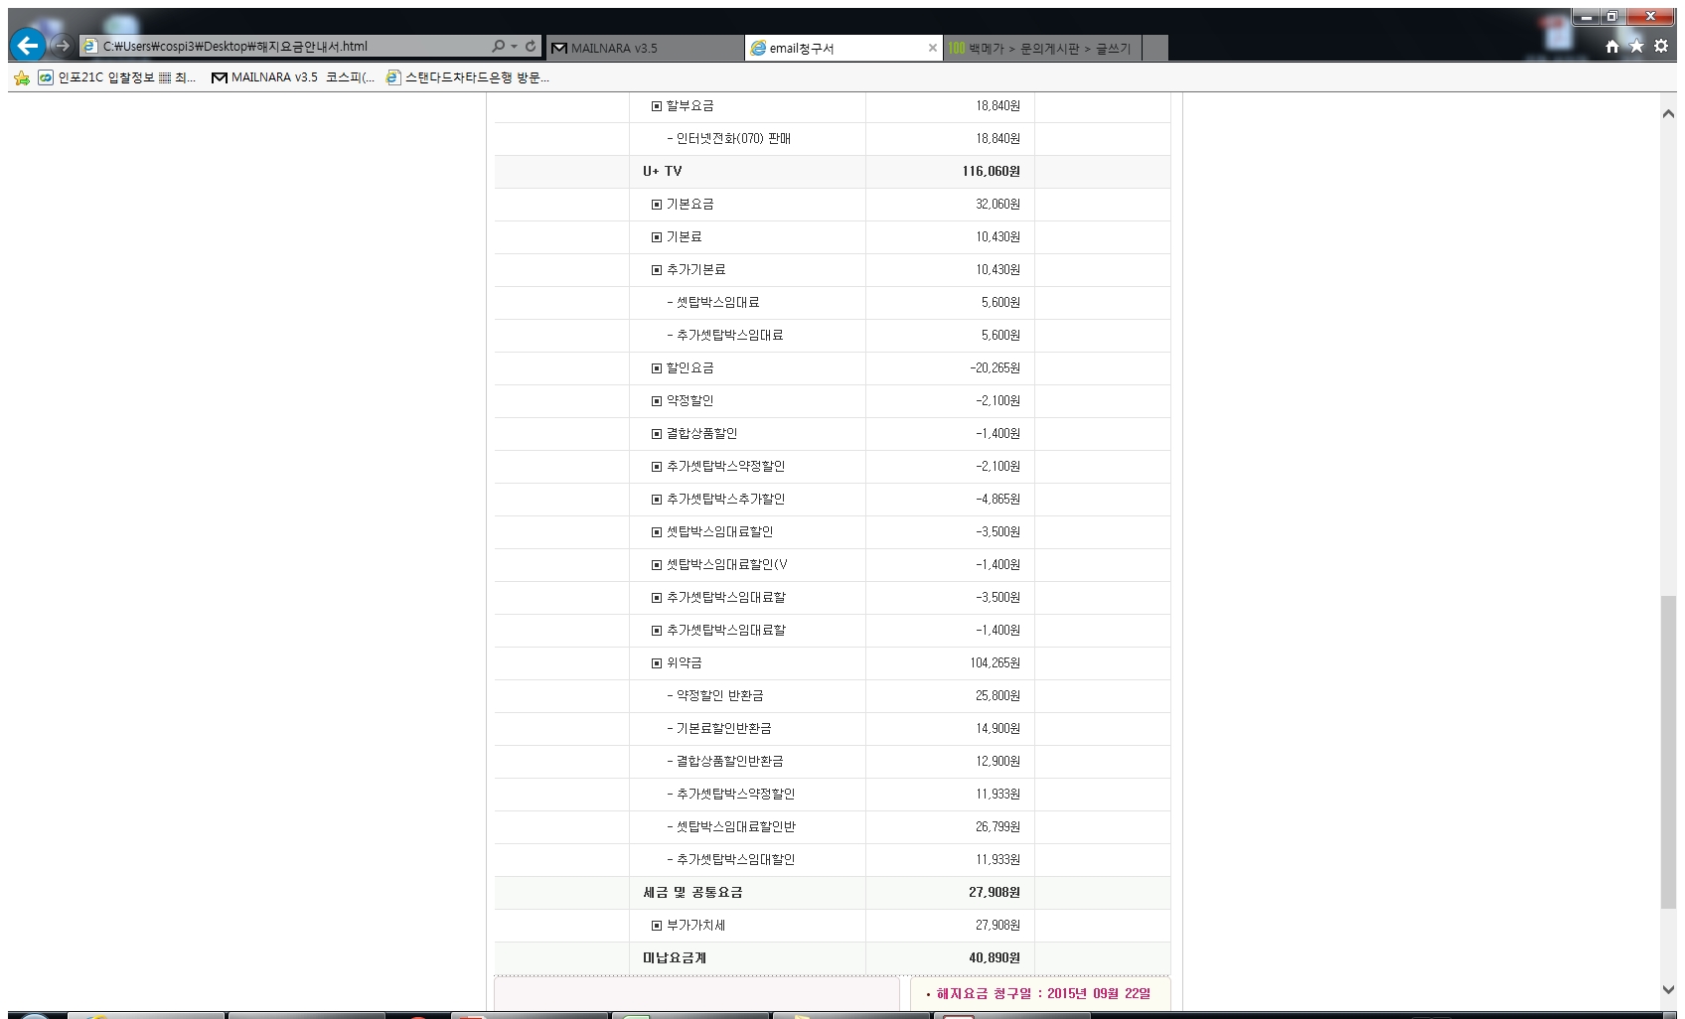Click the 미납요금계 row label

click(x=675, y=957)
